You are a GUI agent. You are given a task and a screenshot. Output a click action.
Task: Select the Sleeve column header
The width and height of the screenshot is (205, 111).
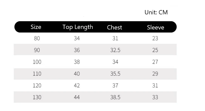[155, 27]
